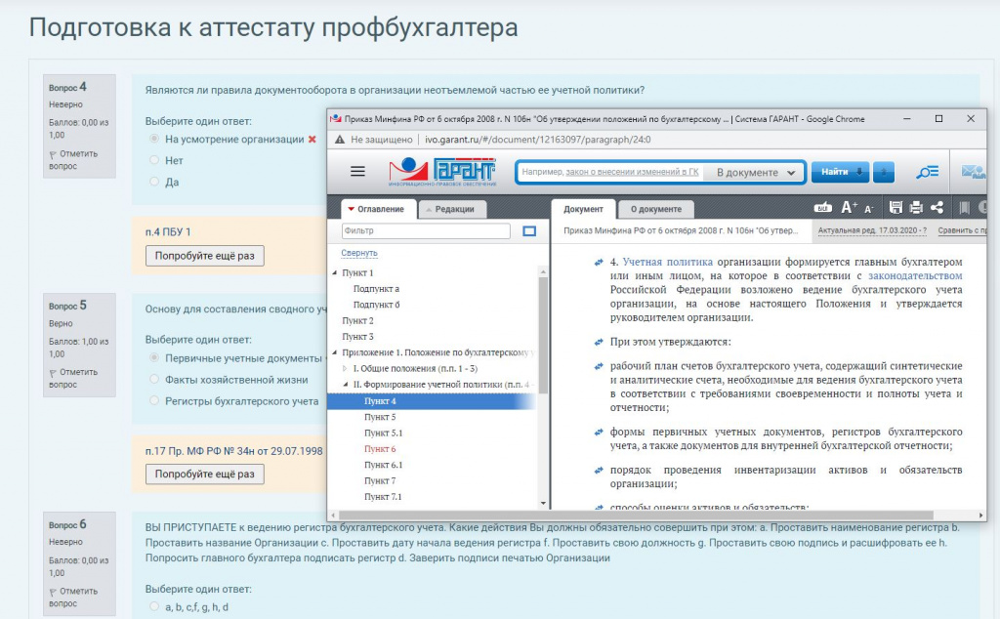Collapse the 'Пункт 1' tree node
This screenshot has width=1000, height=619.
[x=335, y=273]
